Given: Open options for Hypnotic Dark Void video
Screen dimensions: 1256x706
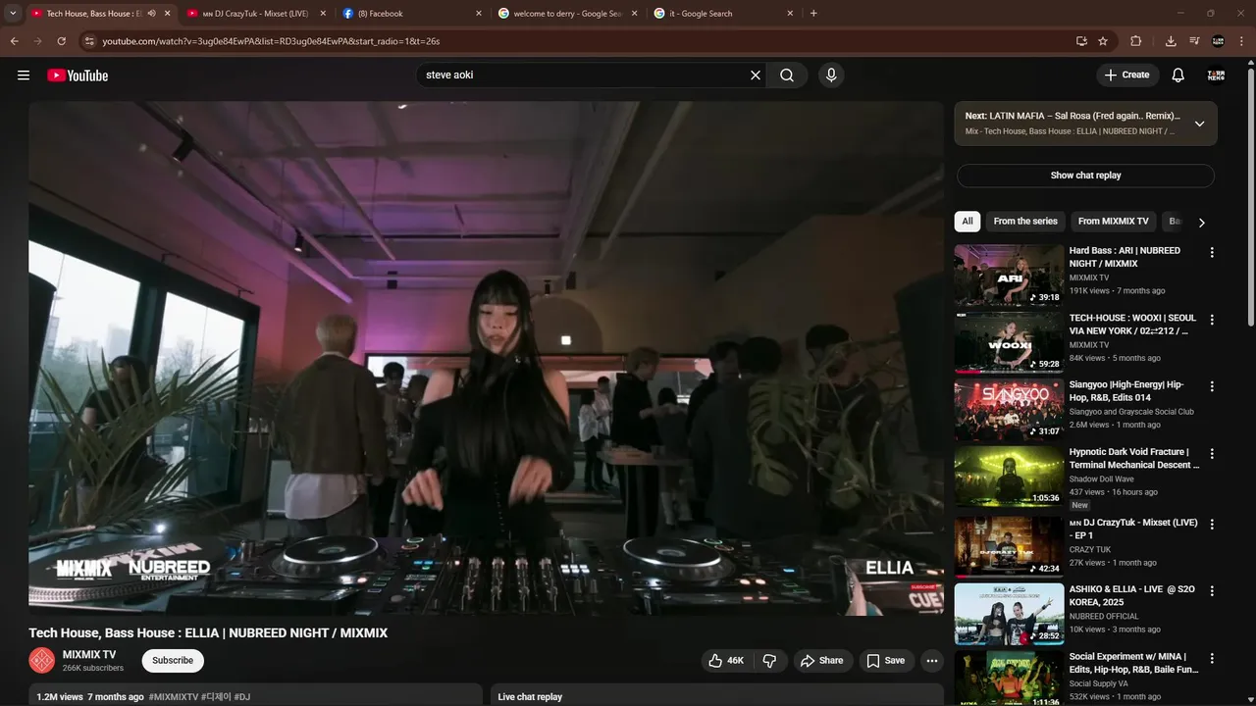Looking at the screenshot, I should (x=1212, y=454).
